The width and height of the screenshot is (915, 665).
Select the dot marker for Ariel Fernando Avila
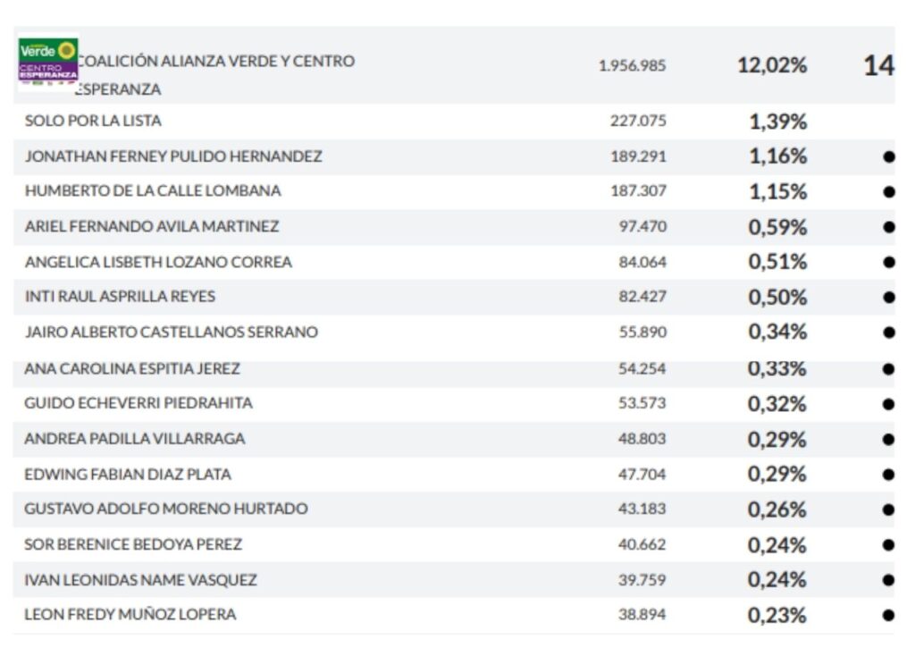tap(888, 227)
